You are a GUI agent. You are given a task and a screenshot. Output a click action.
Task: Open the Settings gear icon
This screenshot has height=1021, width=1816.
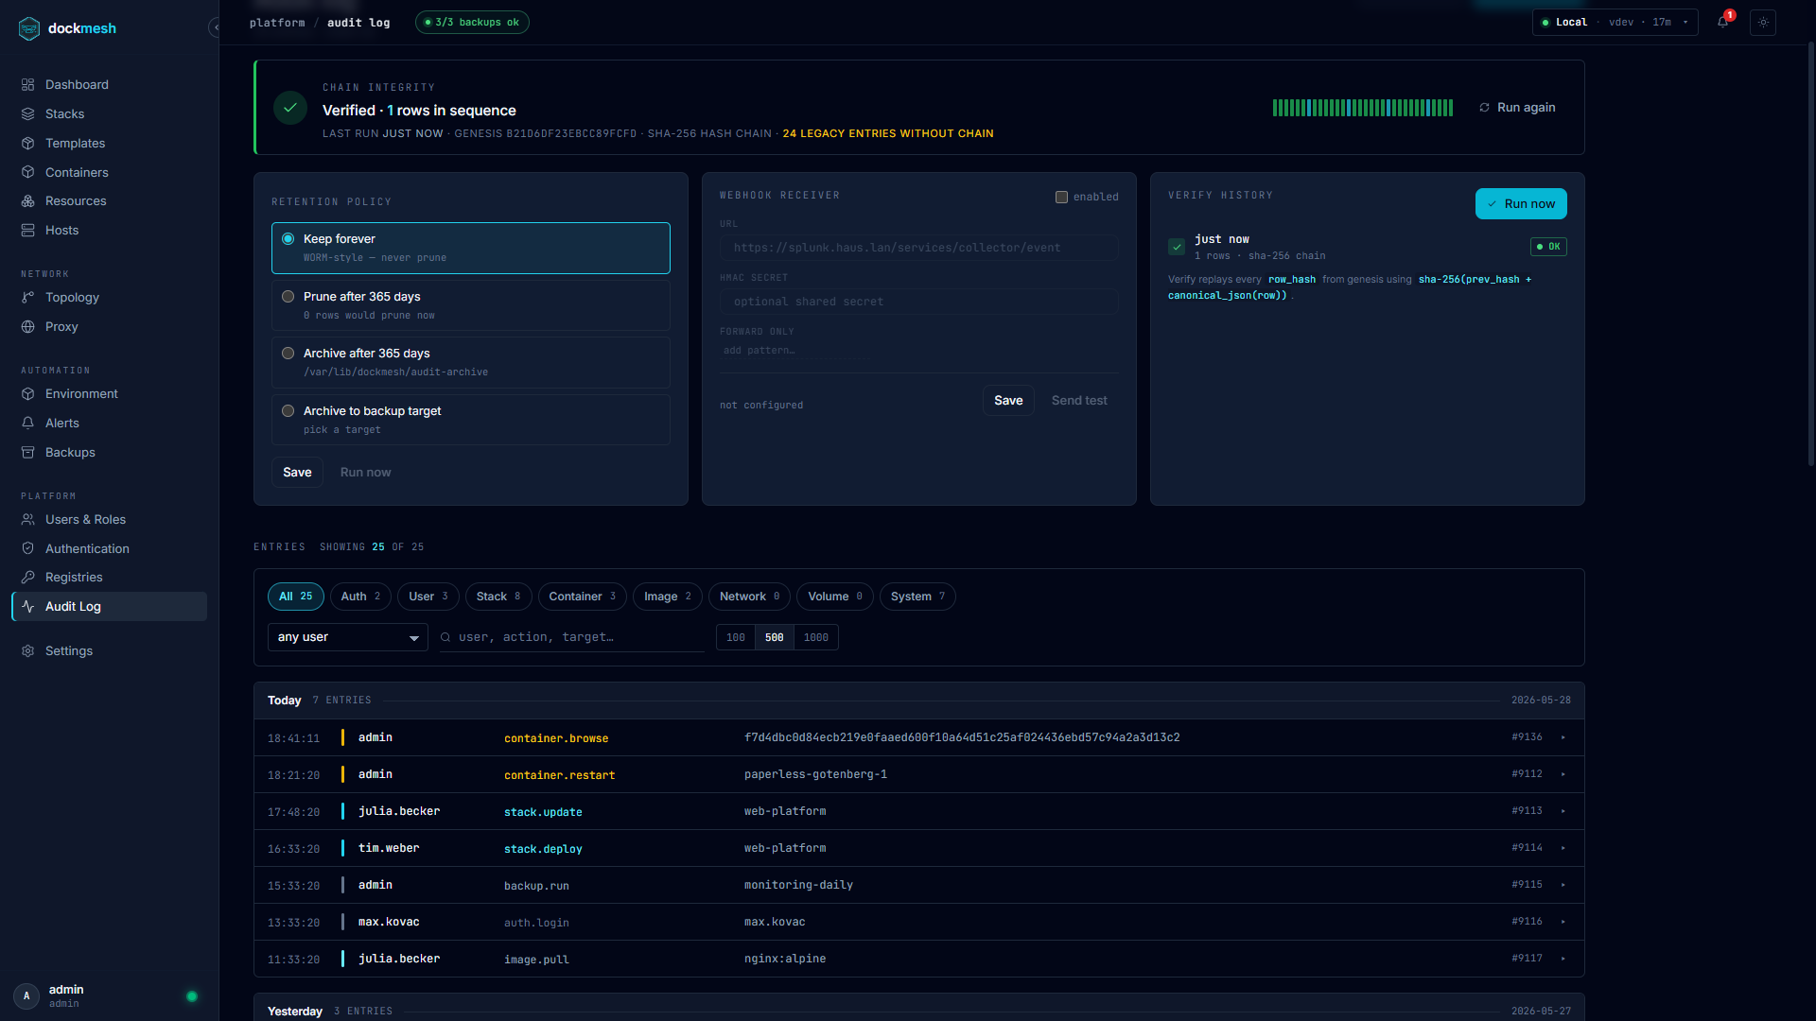[x=27, y=651]
